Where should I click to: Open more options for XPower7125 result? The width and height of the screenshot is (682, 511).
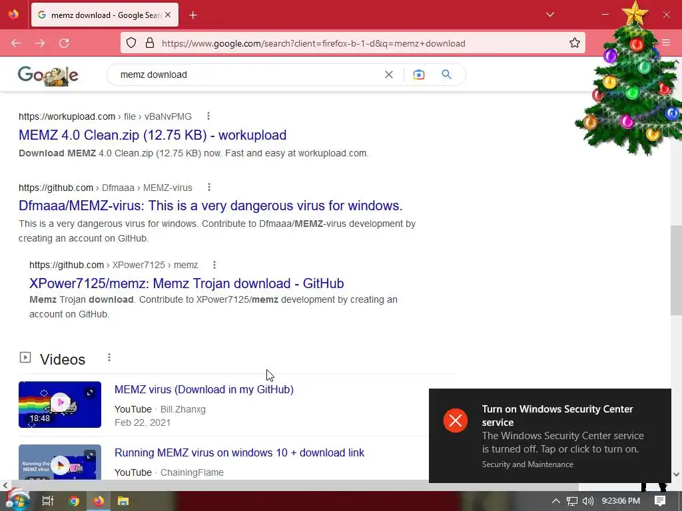pyautogui.click(x=214, y=265)
